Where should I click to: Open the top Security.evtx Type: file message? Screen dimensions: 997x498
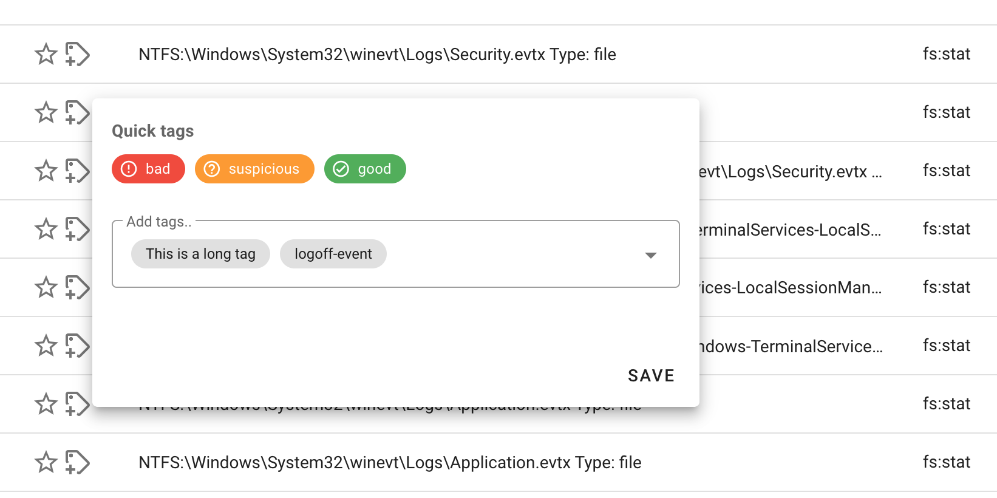click(x=377, y=55)
